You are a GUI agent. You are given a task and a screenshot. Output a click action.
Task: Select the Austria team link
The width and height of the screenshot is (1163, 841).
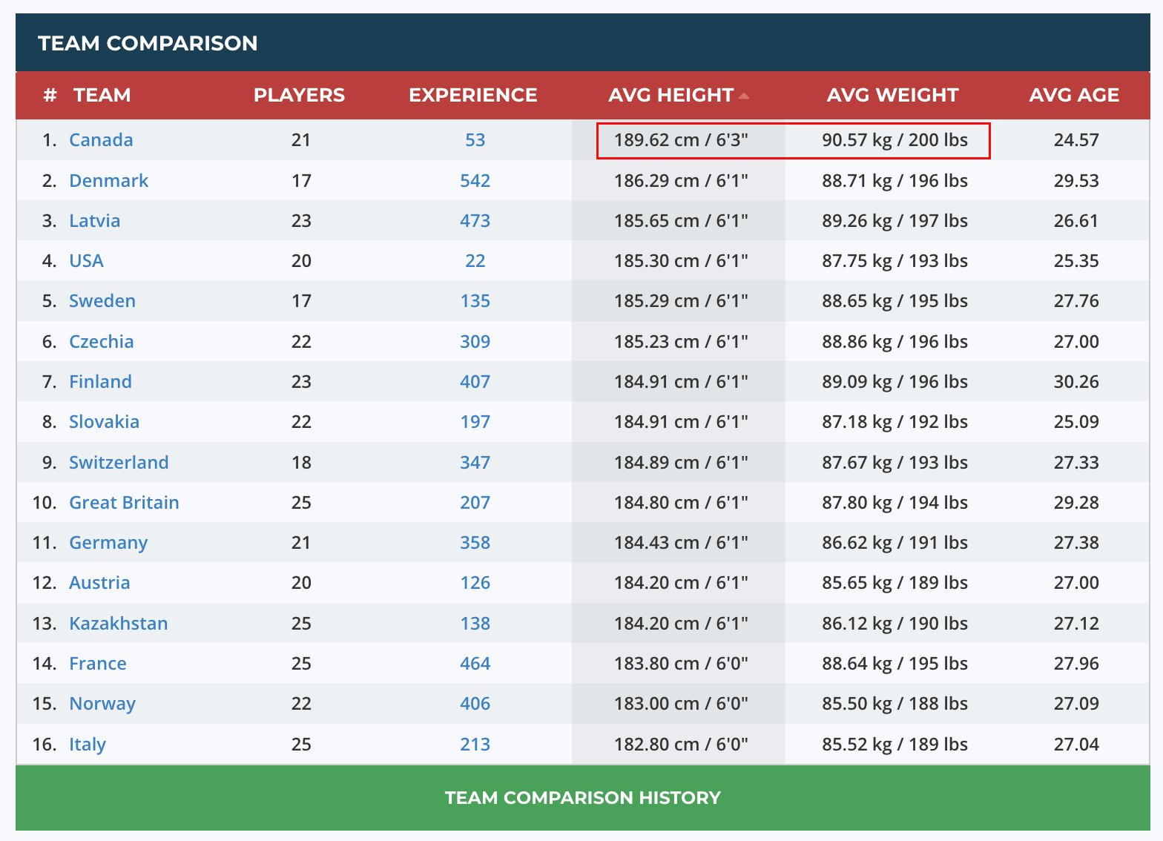[x=99, y=583]
